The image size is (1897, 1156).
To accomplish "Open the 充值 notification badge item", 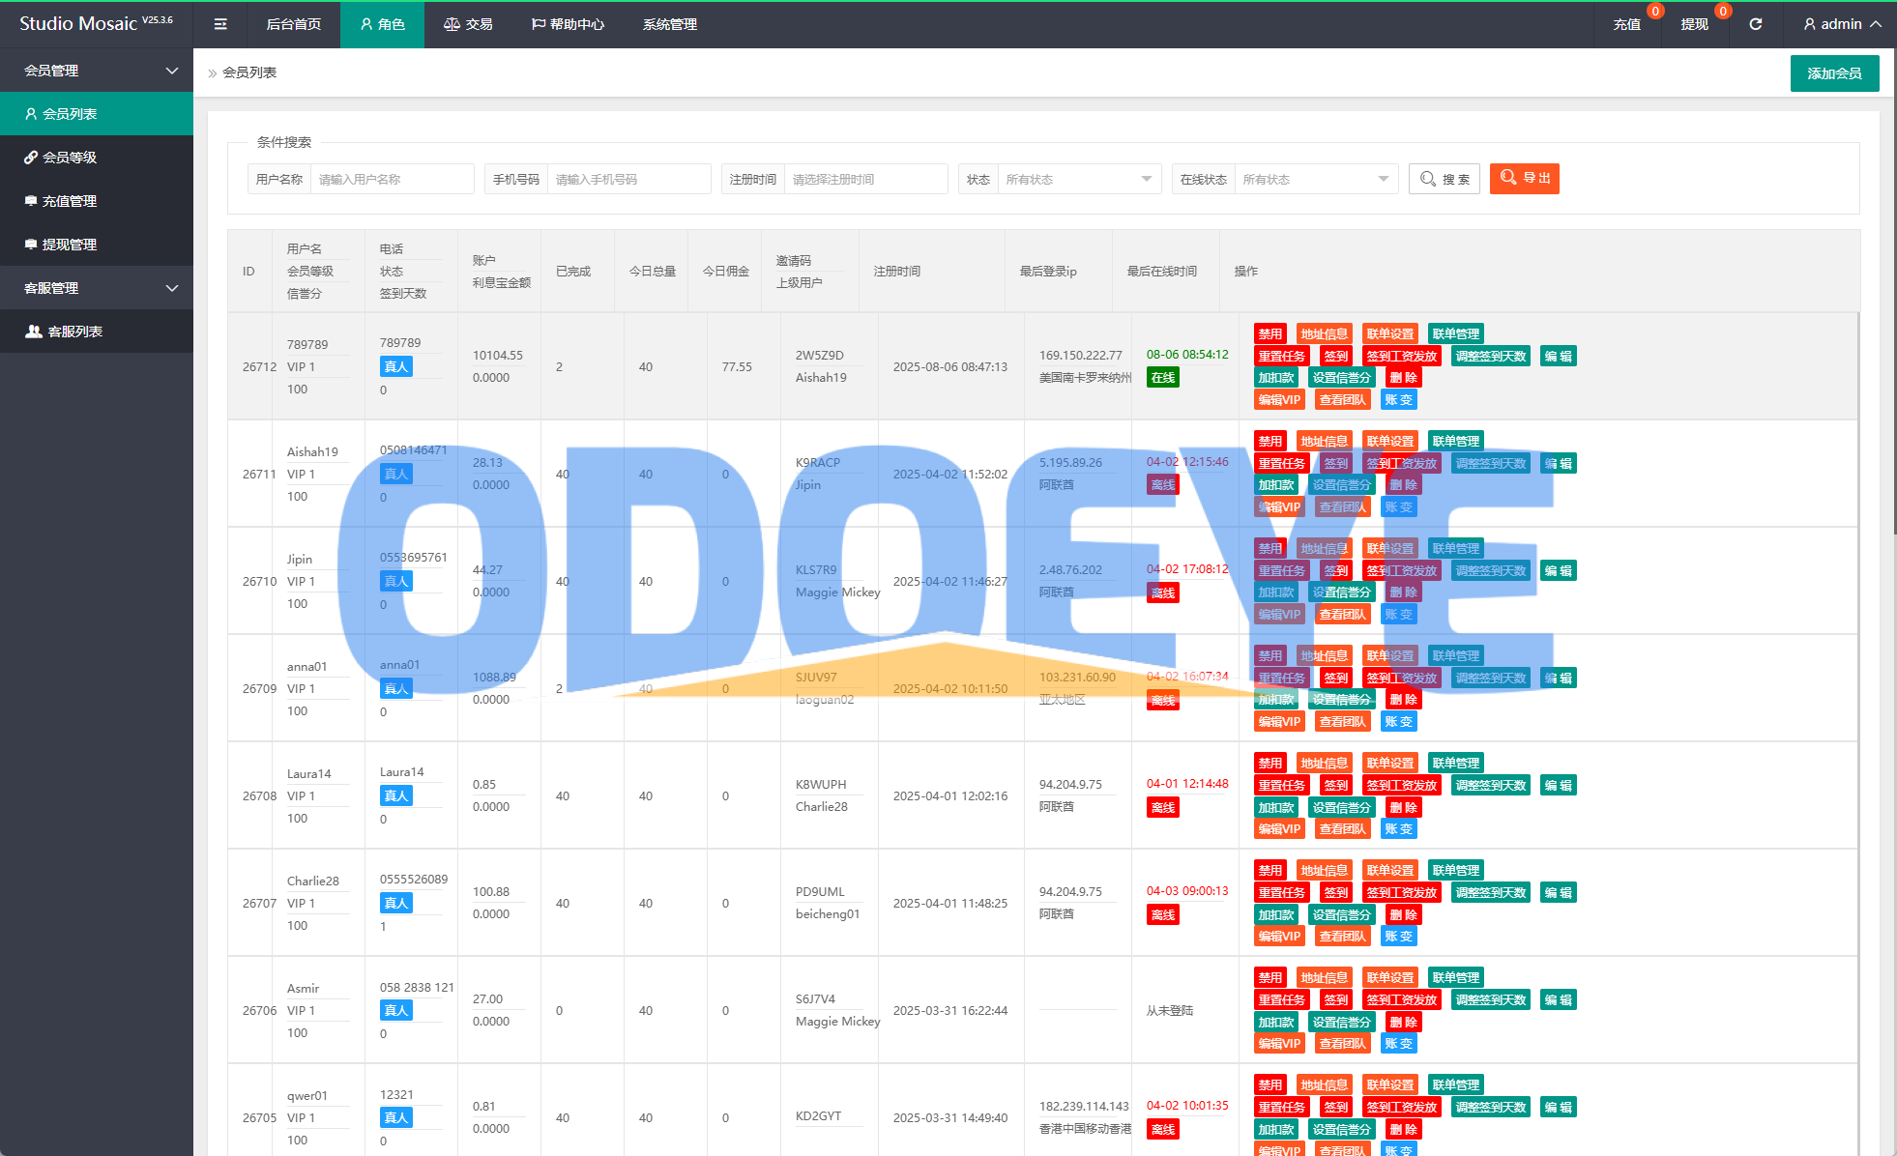I will click(1627, 24).
